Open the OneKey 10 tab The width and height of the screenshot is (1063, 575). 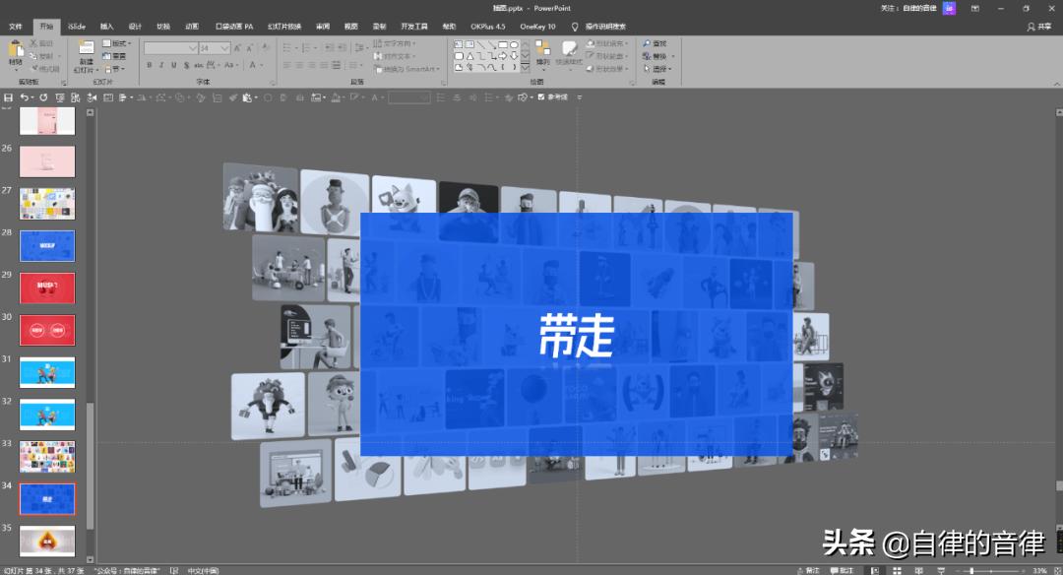click(x=537, y=27)
